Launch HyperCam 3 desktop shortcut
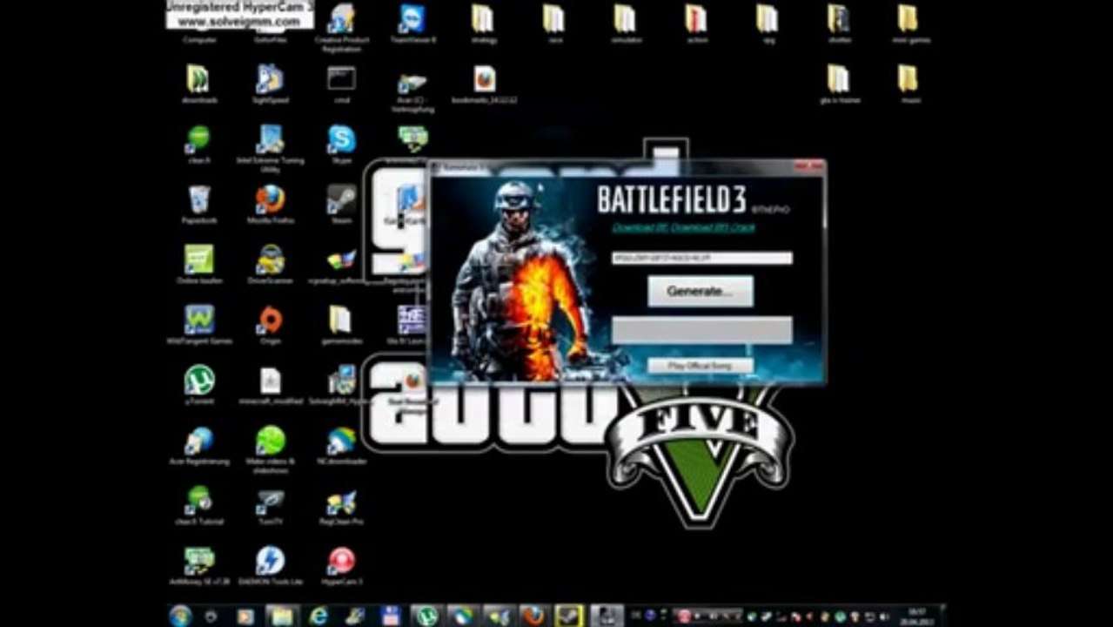The image size is (1113, 627). coord(341,566)
